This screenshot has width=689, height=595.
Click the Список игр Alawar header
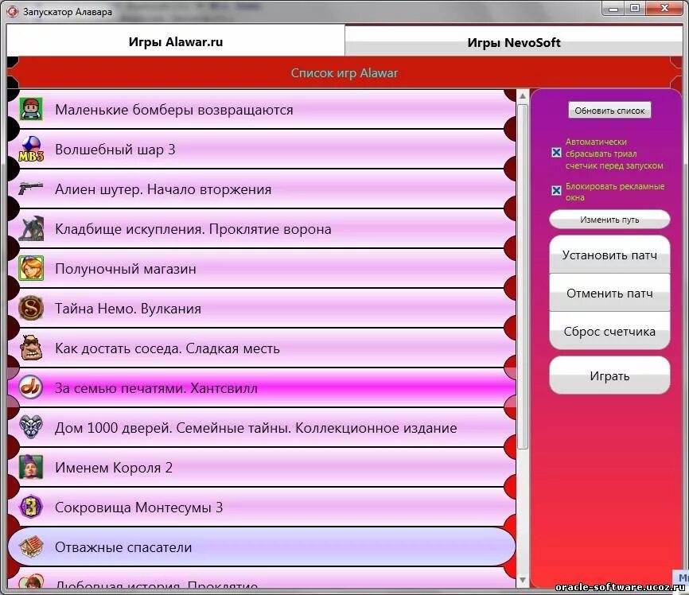click(x=344, y=72)
